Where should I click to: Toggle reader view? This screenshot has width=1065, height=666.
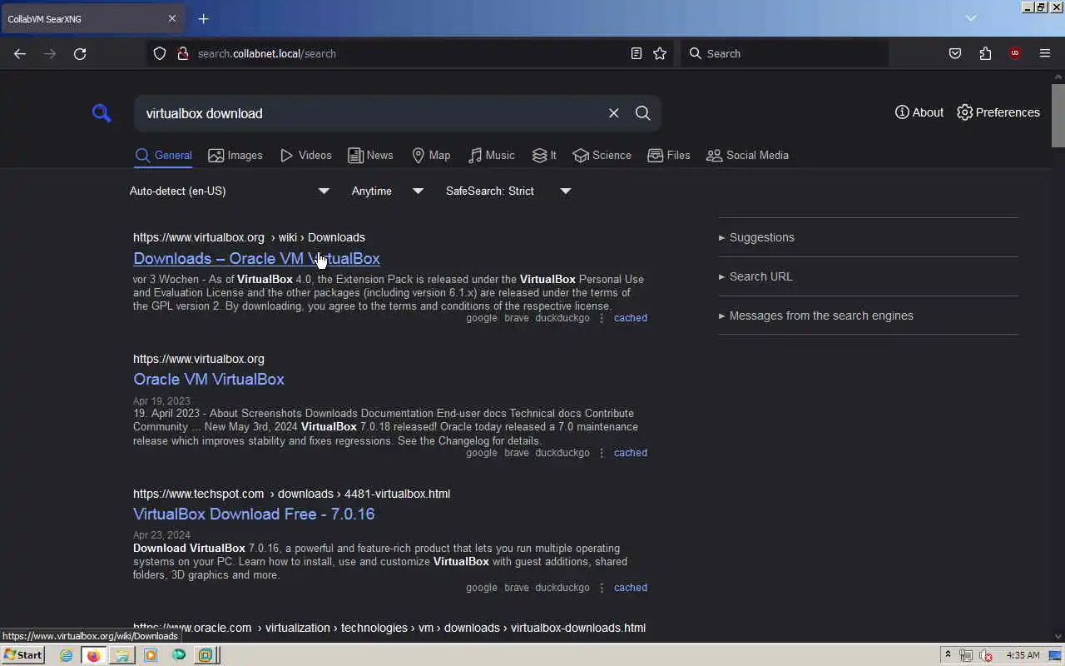(637, 53)
